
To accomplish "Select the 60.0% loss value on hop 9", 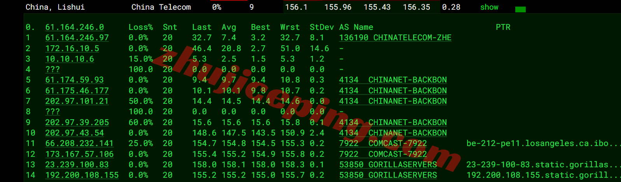I will pyautogui.click(x=141, y=122).
